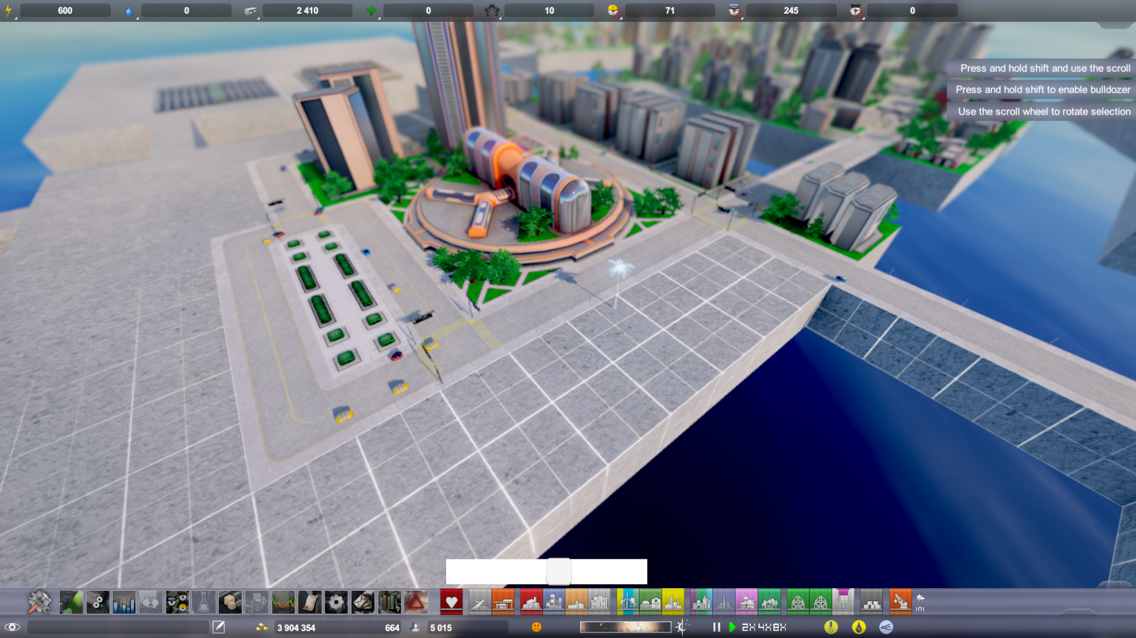Viewport: 1136px width, 638px height.
Task: Set game speed to 2X
Action: 748,627
